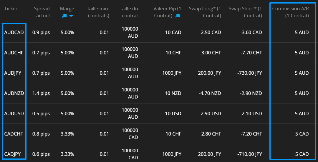Click the Taille min. column header
318x162 pixels.
[98, 12]
